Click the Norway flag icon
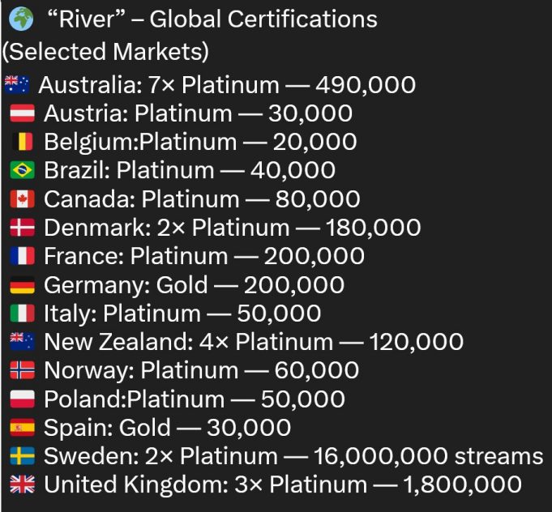Screen dimensions: 552x512 click(x=23, y=371)
